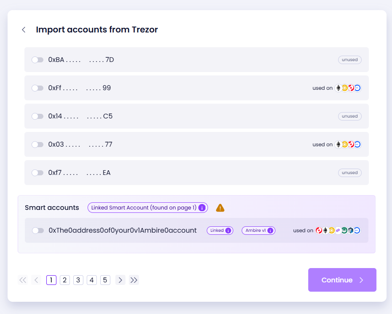
Task: Switch to page 5 in pagination
Action: pos(105,280)
